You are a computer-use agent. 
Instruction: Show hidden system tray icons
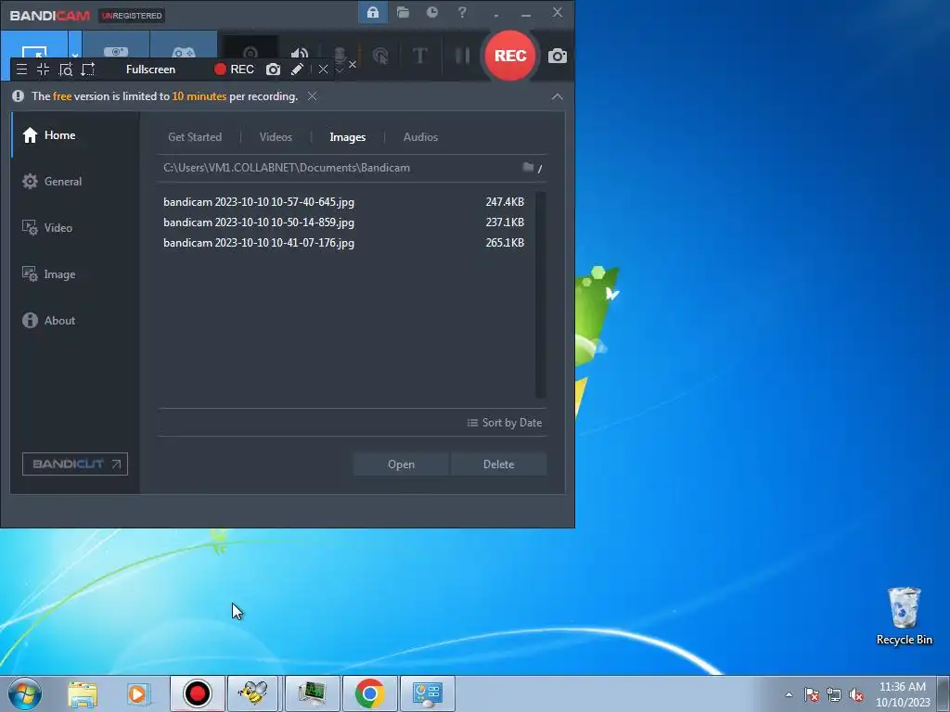point(789,694)
